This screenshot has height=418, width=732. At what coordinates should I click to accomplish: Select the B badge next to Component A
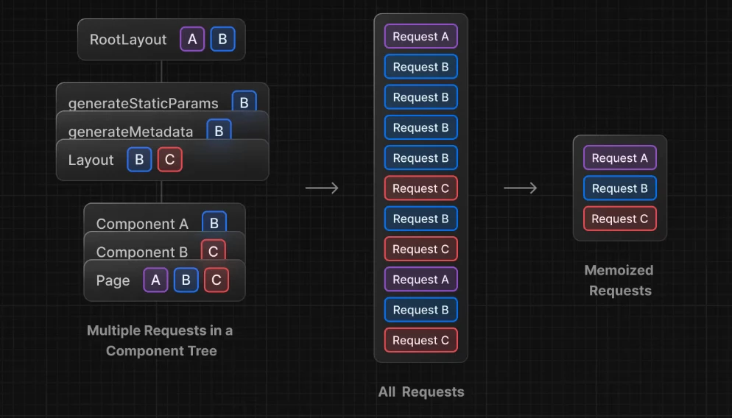point(214,223)
